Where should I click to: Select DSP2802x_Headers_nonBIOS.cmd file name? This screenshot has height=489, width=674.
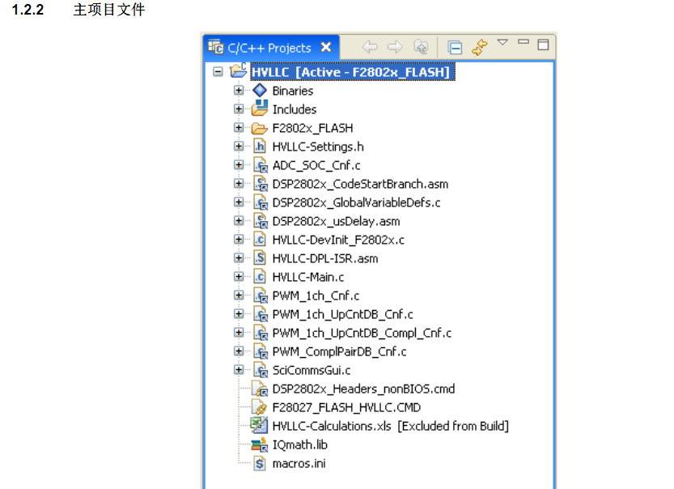pyautogui.click(x=363, y=389)
